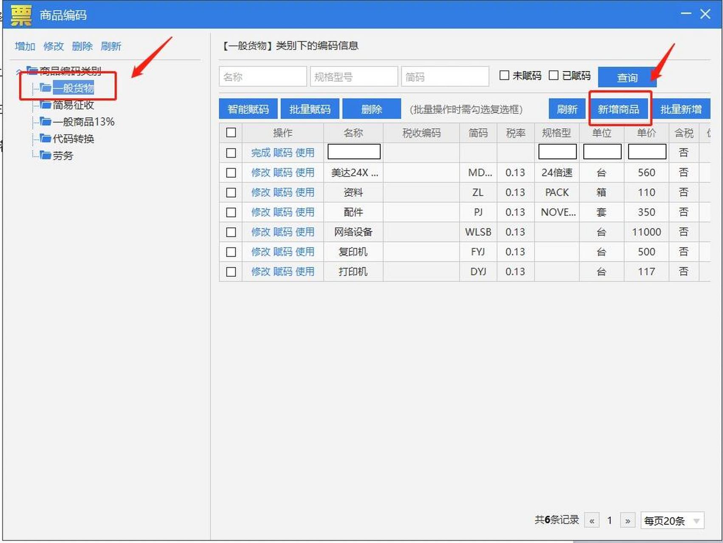
Task: Click the 24倍速 specification cell
Action: [x=557, y=173]
